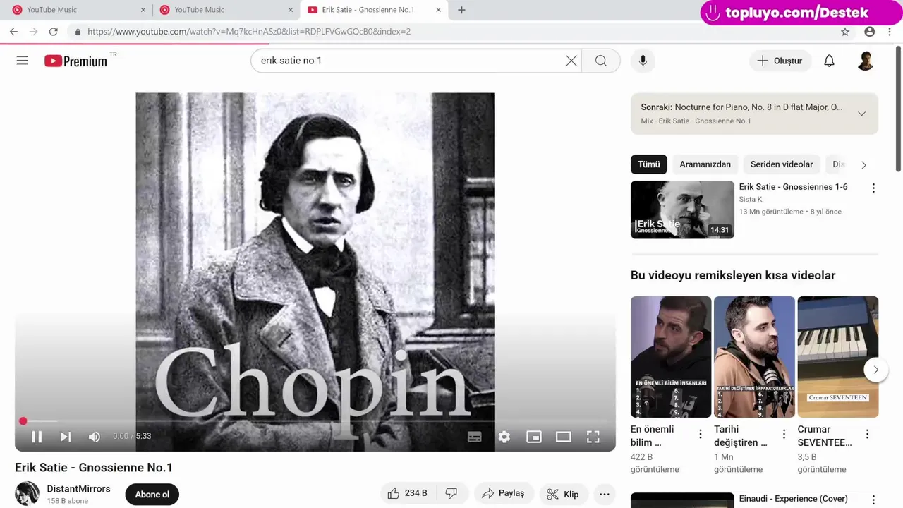Open DistantMirrors channel name
The image size is (903, 508).
pos(79,489)
